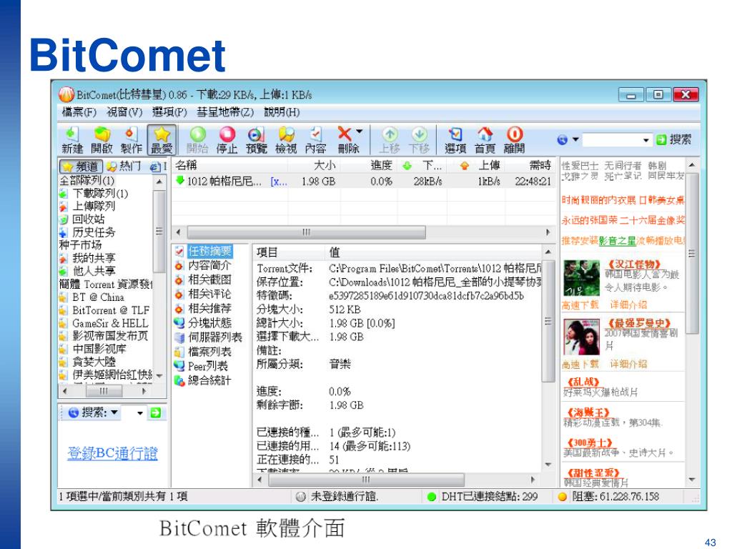Click the 上移 (Move up) toolbar icon
Screen dimensions: 732x549
point(390,140)
